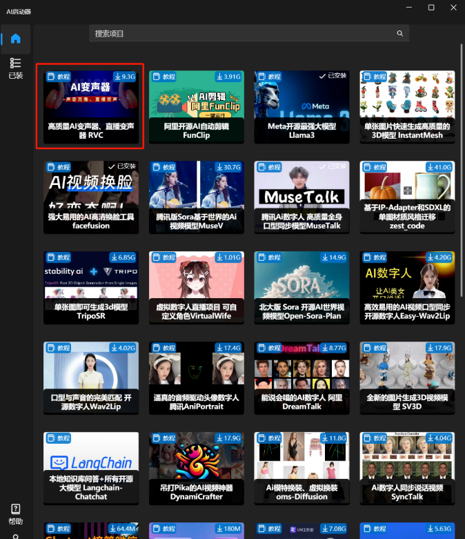Focus the 搜索项目 search field
465x539 pixels.
tap(249, 33)
